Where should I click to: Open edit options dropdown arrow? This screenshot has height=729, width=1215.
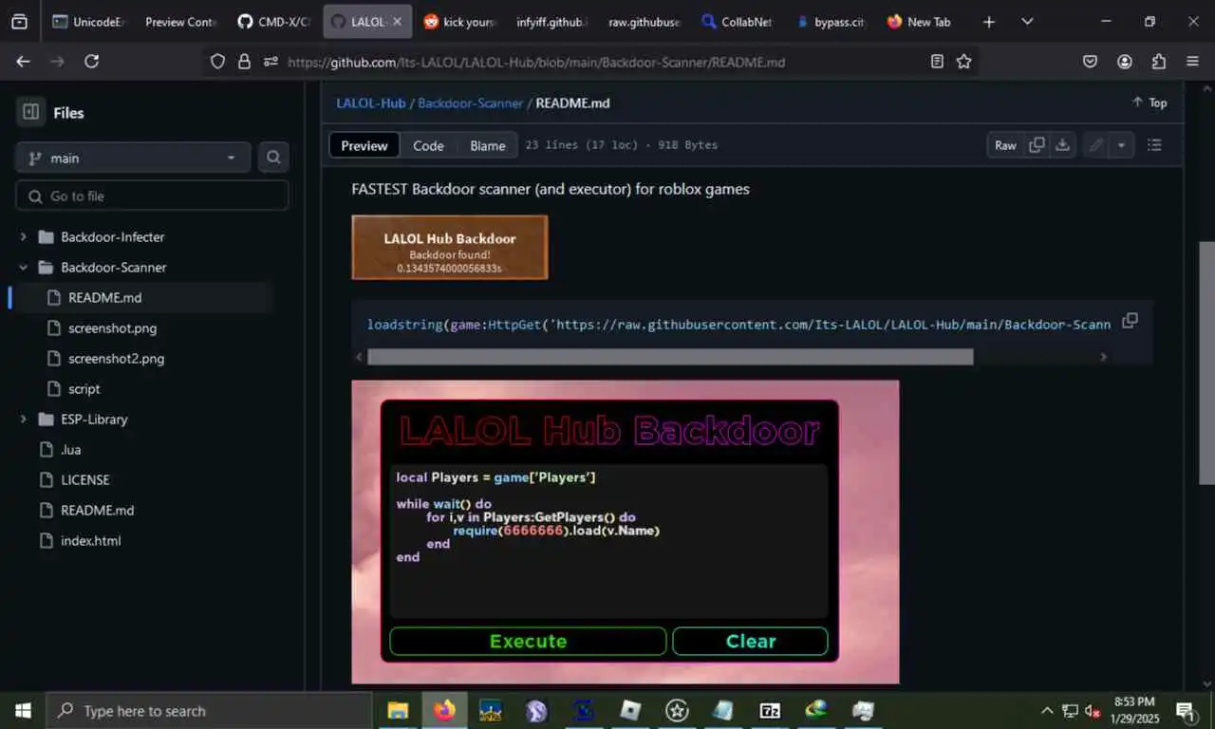coord(1121,145)
